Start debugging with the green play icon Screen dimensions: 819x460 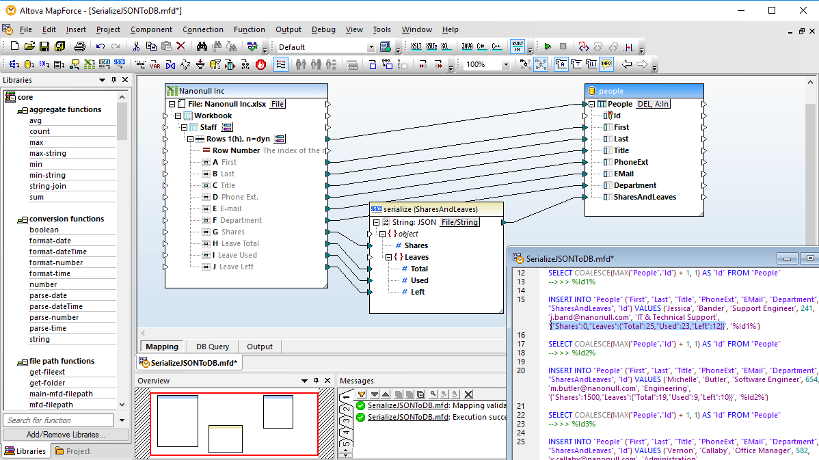tap(548, 46)
